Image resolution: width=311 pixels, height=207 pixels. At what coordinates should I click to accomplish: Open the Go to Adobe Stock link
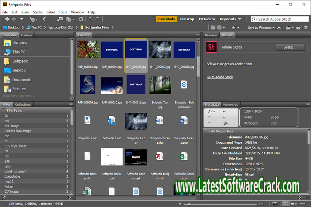pos(219,77)
